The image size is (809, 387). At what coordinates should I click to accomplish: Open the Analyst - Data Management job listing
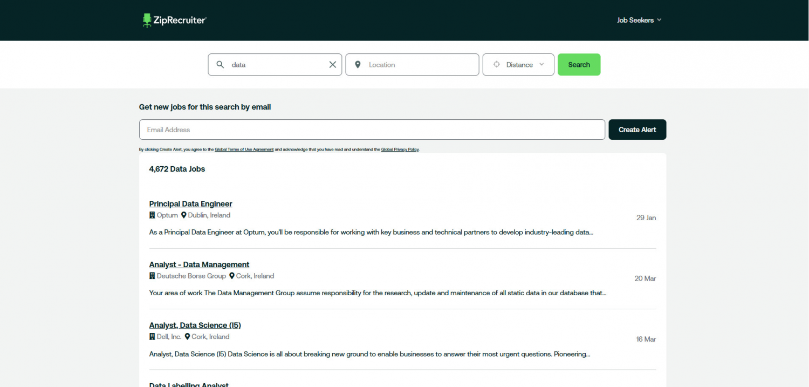pyautogui.click(x=200, y=264)
